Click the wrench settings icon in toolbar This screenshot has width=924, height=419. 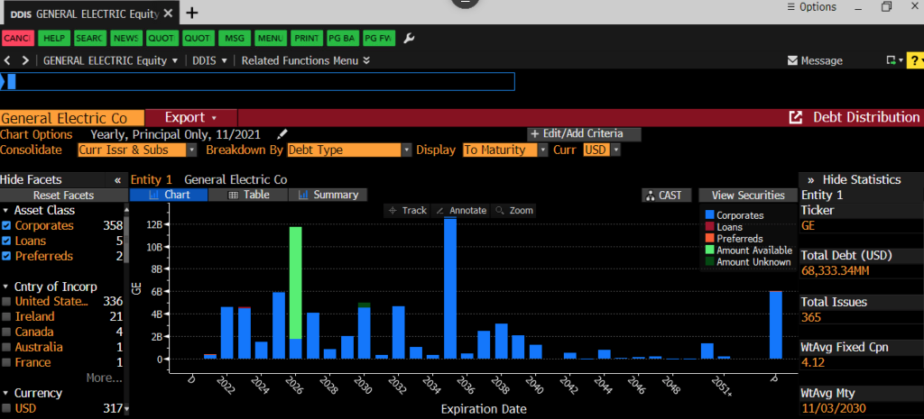tap(409, 38)
